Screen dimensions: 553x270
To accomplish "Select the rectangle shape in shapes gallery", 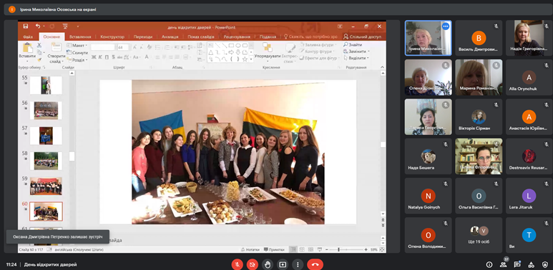I will [x=231, y=46].
